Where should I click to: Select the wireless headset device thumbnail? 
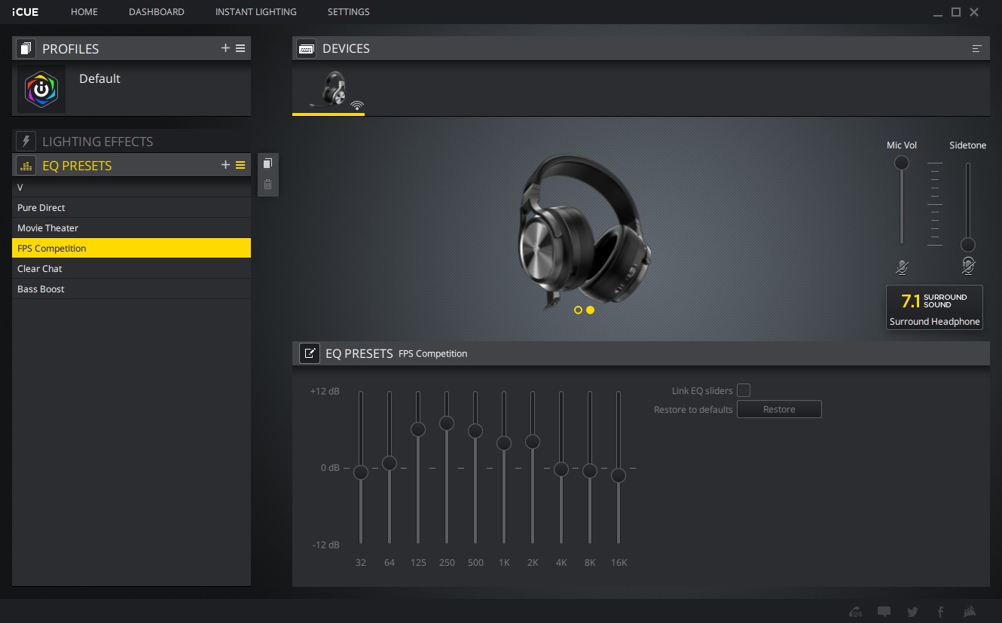(x=328, y=90)
